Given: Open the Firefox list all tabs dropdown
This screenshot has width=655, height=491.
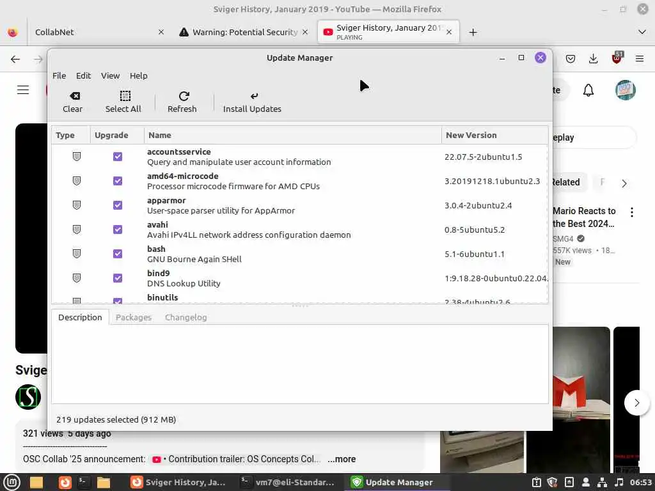Looking at the screenshot, I should point(642,32).
